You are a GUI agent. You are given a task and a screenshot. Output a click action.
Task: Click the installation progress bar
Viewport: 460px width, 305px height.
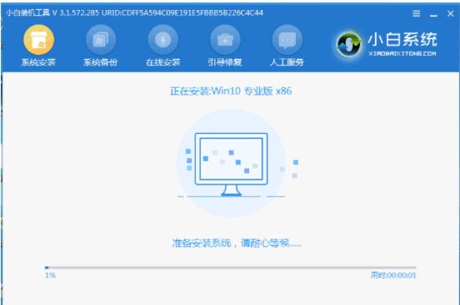tap(231, 268)
